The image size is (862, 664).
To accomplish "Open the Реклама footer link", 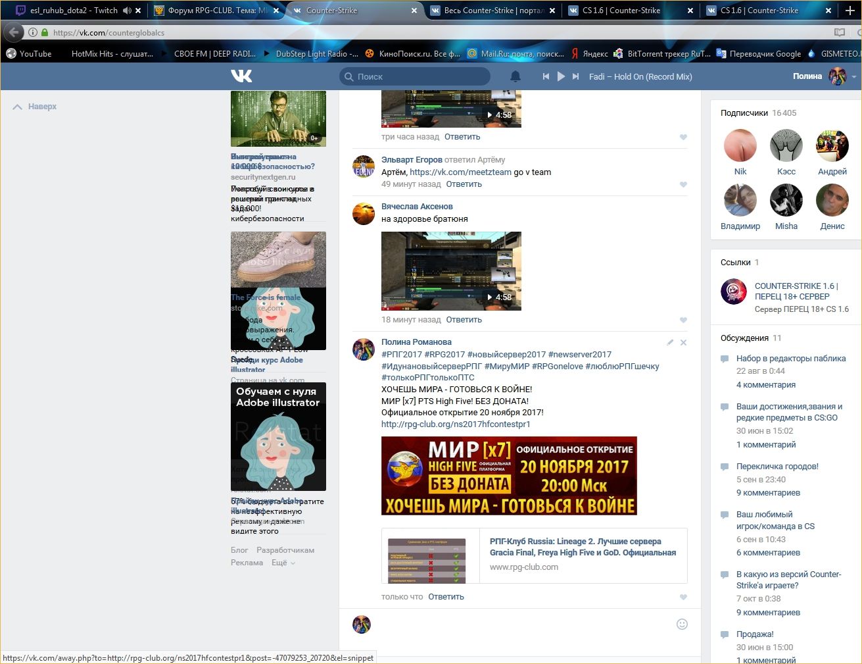I will point(247,563).
